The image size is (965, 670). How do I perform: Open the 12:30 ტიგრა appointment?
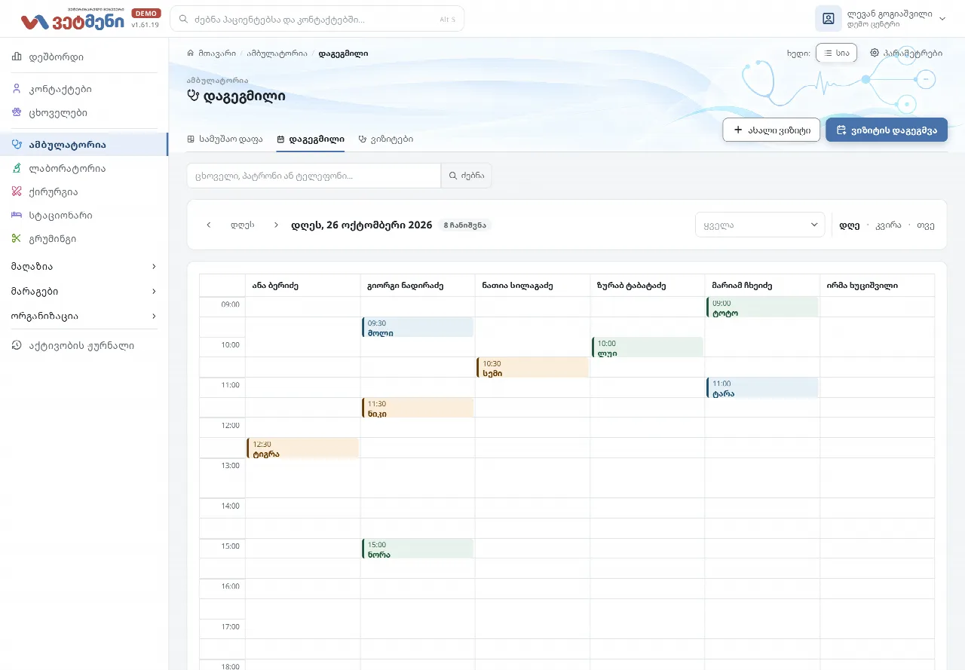(302, 448)
